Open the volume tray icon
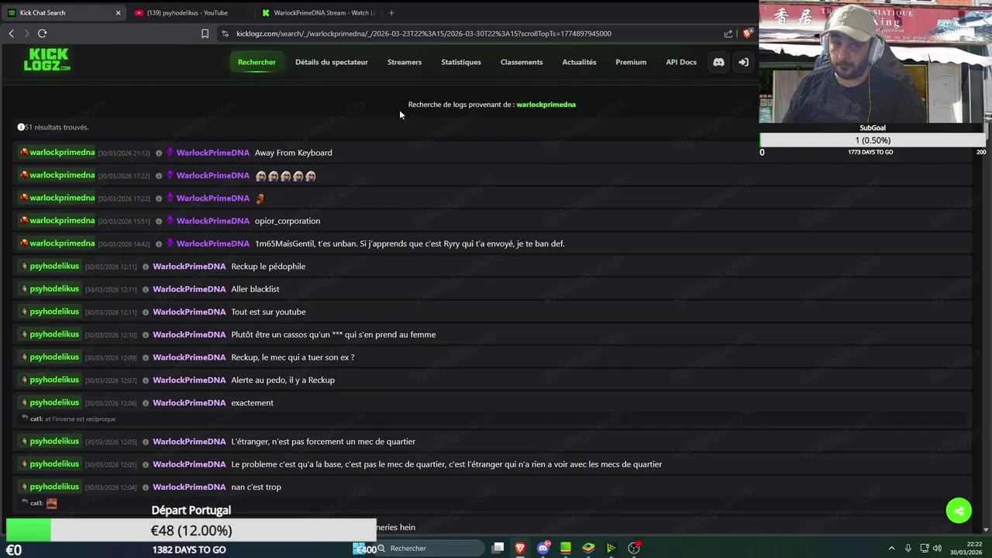The height and width of the screenshot is (558, 992). point(938,549)
